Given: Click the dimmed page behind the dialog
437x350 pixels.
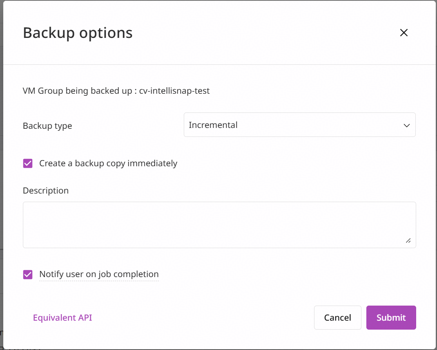Looking at the screenshot, I should click(1, 167).
